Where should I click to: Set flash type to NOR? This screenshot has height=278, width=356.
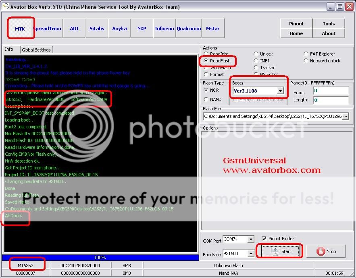211,90
